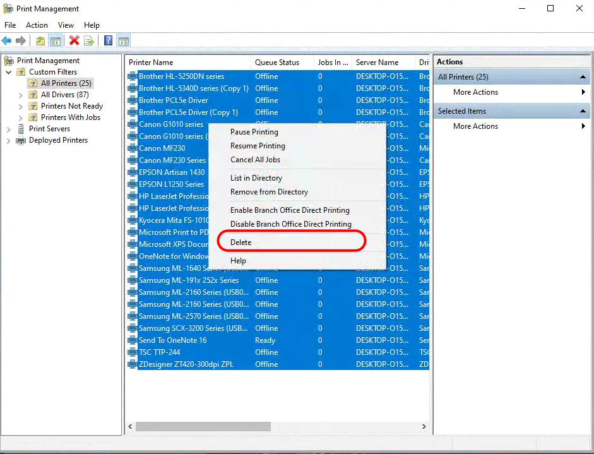
Task: Click the printer icon beside Samsung ML-191x 252x Series
Action: coord(132,280)
